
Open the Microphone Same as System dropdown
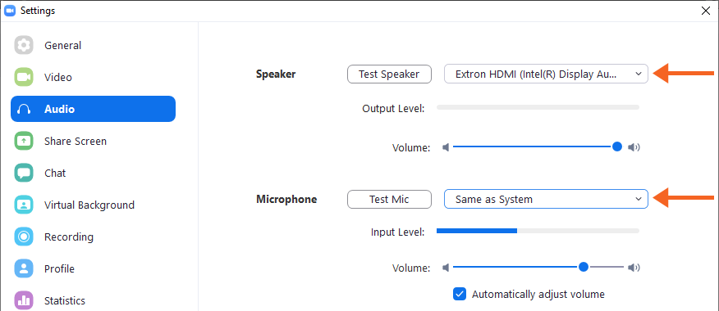pyautogui.click(x=546, y=199)
